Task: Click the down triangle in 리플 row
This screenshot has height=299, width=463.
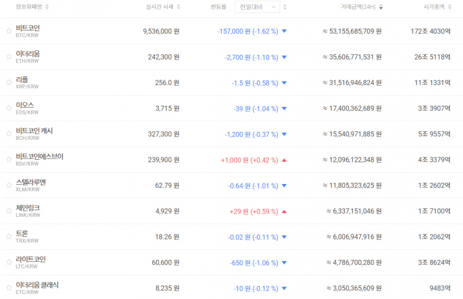Action: 285,83
